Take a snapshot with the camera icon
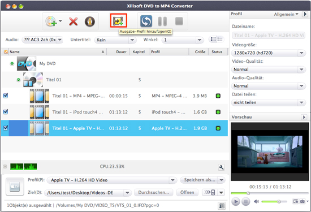Screen dimensions: 311x212 [303, 201]
